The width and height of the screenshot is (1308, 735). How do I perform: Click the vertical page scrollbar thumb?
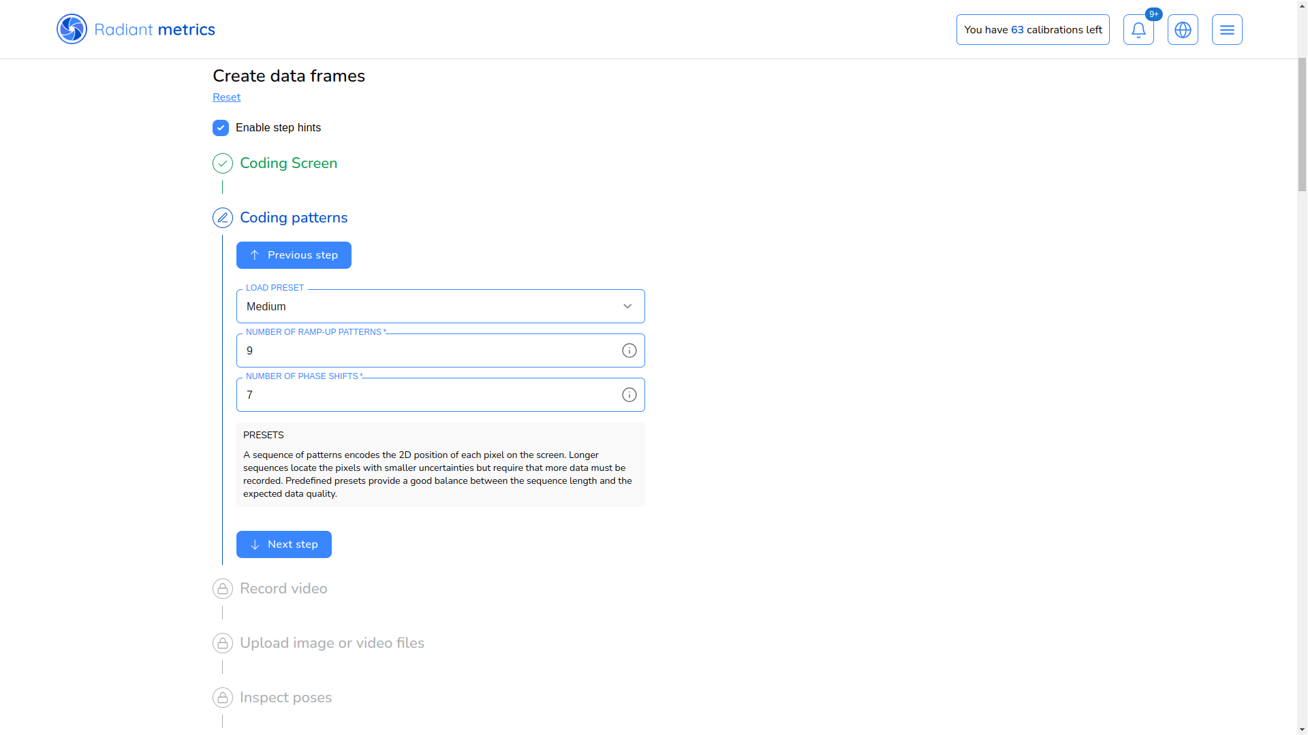pyautogui.click(x=1302, y=126)
